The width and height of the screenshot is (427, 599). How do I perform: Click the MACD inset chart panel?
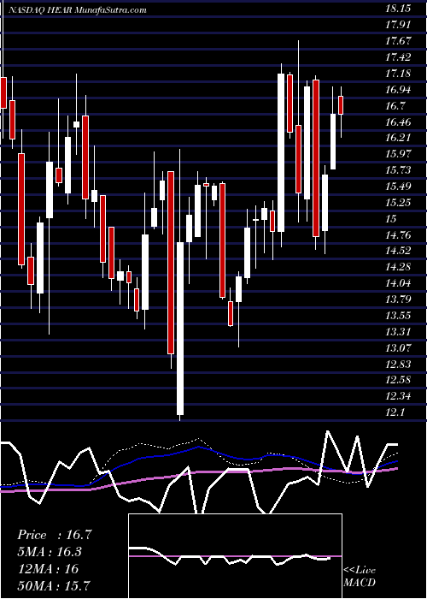click(235, 556)
